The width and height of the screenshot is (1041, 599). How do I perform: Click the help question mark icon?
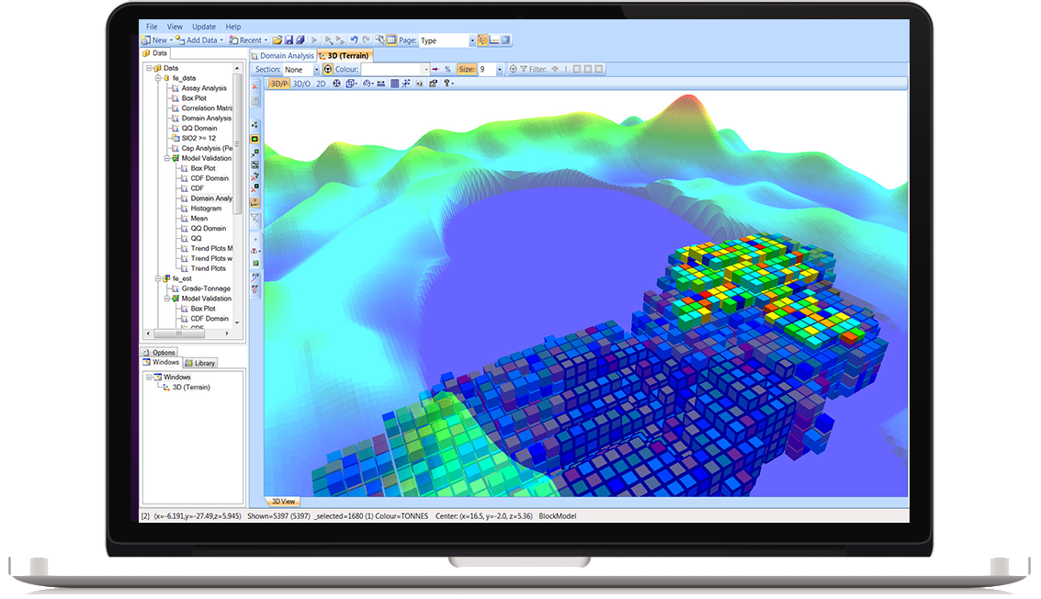[x=447, y=84]
